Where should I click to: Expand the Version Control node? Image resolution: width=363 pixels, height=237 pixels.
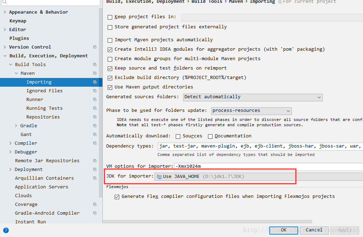(x=5, y=47)
